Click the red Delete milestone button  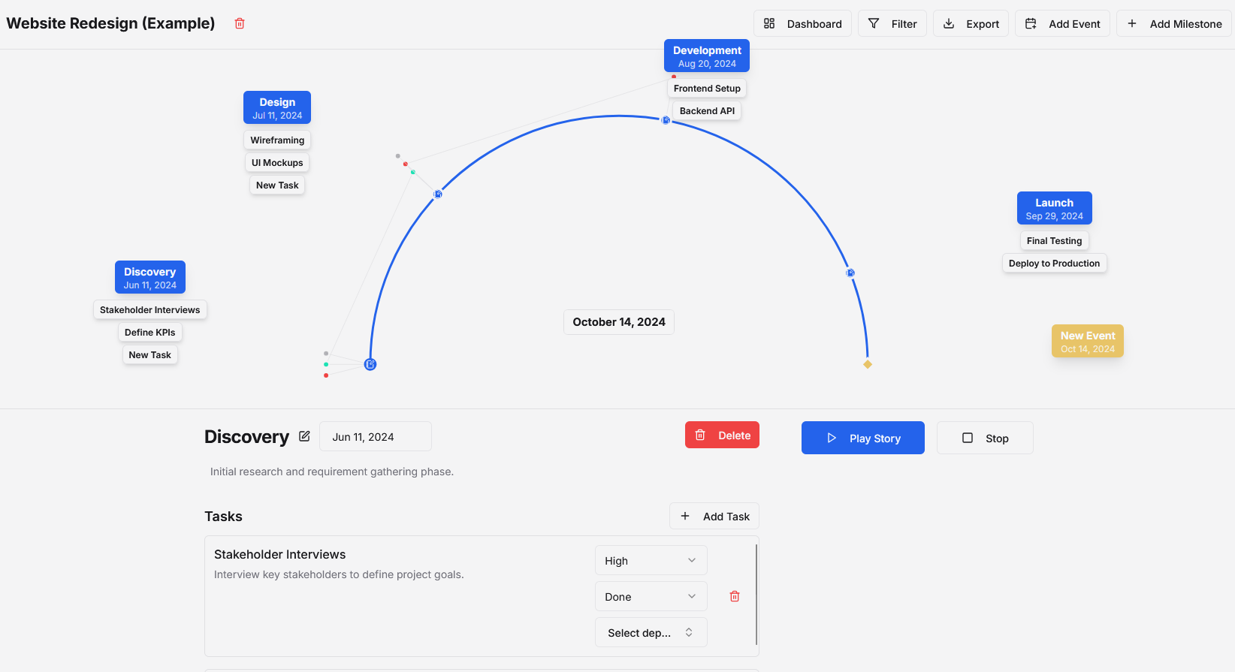pos(722,435)
